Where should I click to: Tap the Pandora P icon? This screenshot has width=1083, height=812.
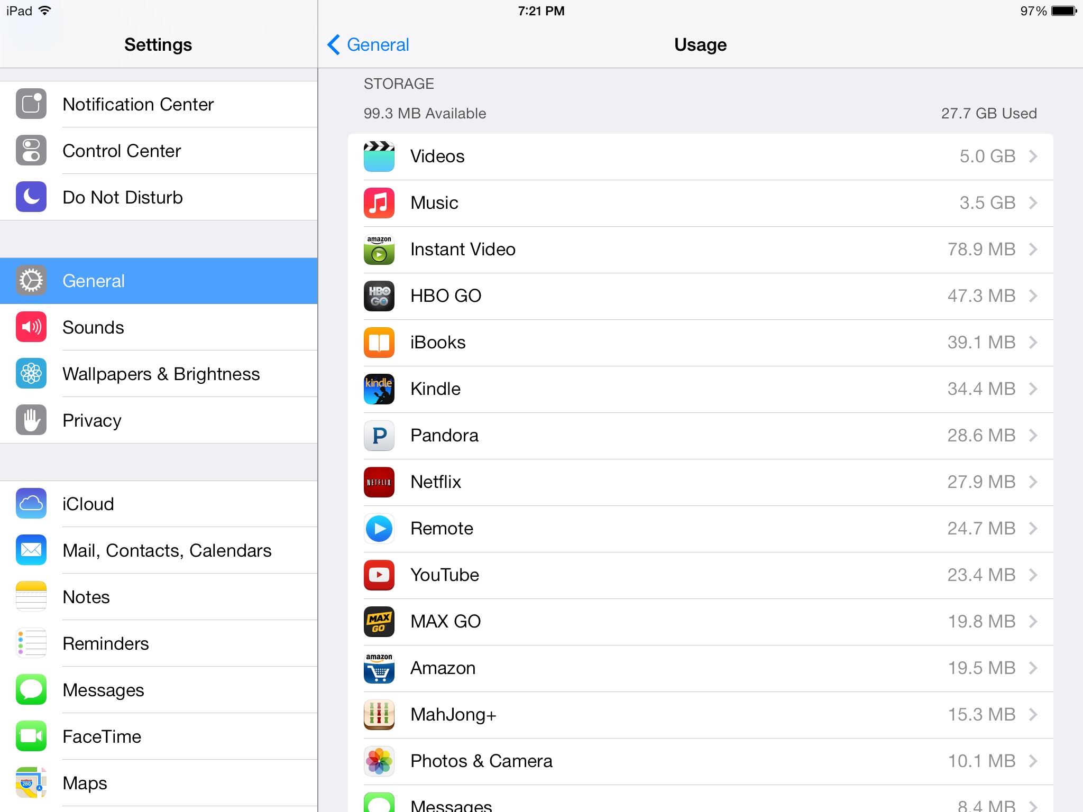point(379,436)
